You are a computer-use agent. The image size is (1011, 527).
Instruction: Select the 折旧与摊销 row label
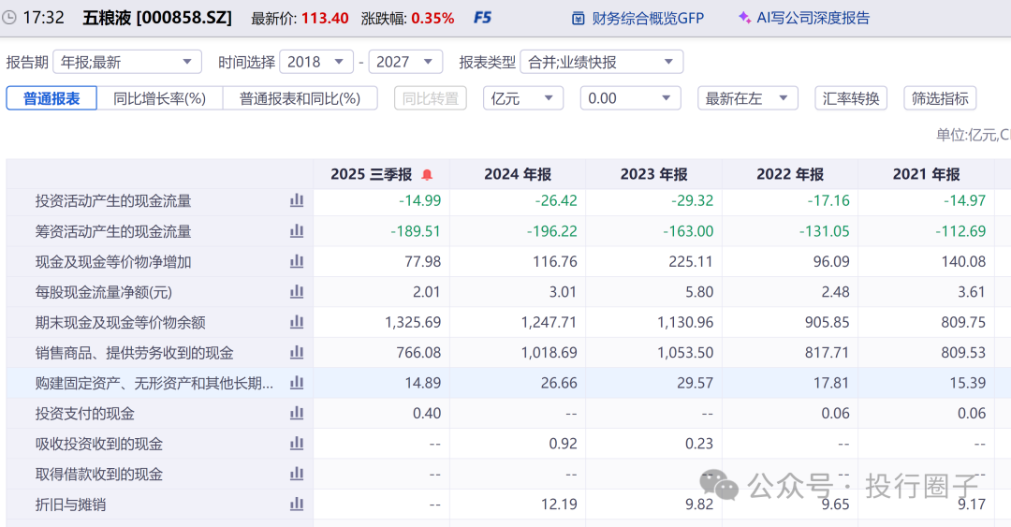point(70,504)
